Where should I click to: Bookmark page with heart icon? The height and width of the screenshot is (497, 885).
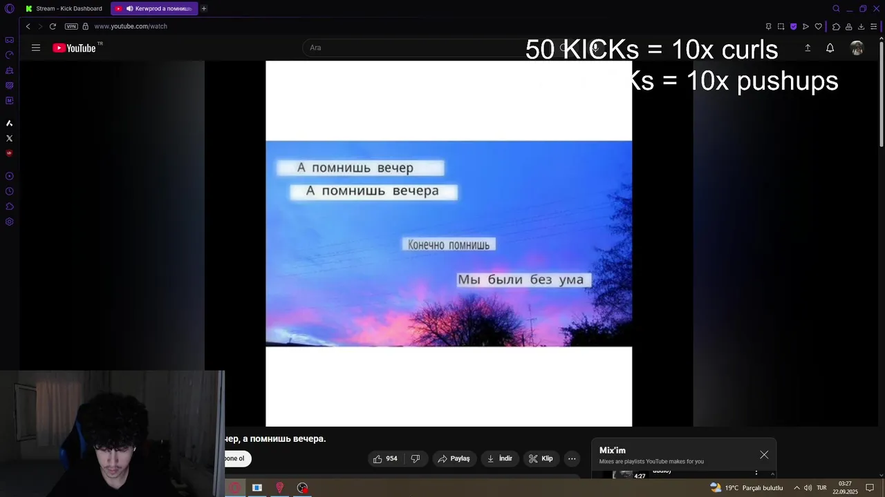click(818, 26)
